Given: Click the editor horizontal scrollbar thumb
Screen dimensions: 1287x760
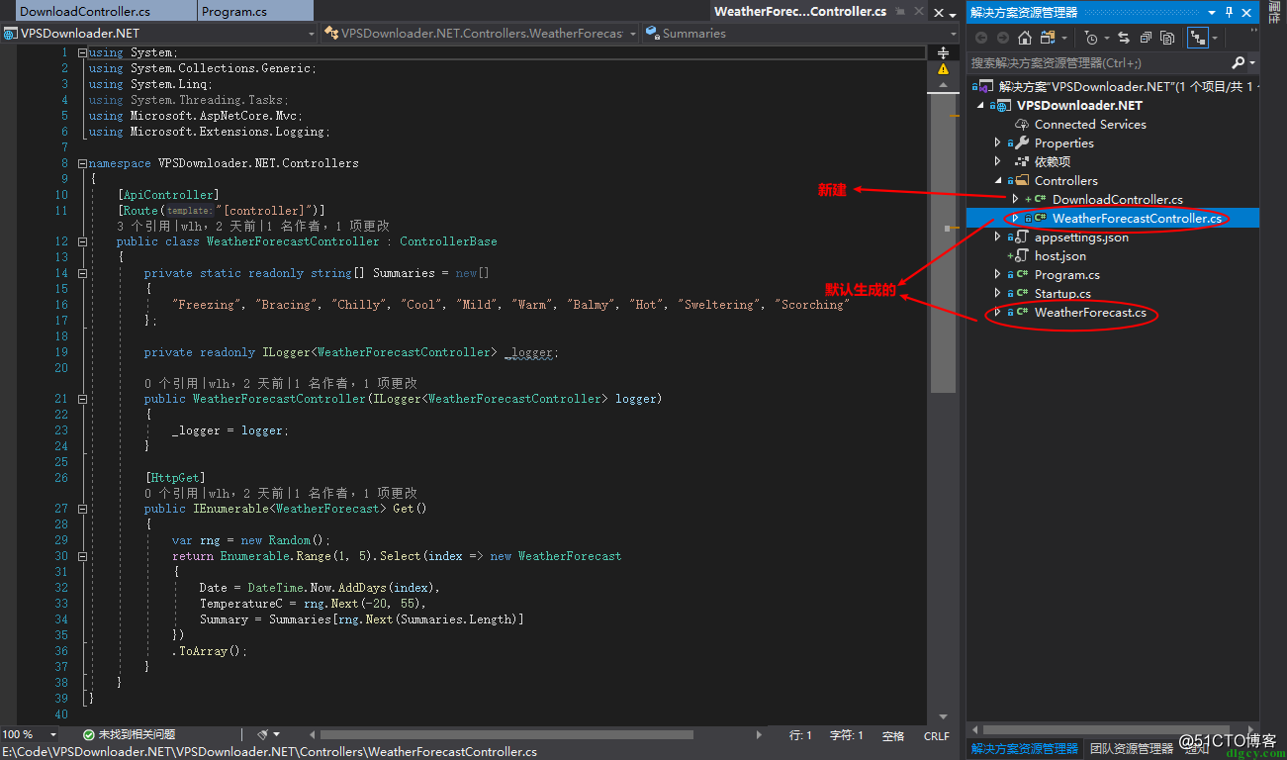Looking at the screenshot, I should tap(506, 734).
